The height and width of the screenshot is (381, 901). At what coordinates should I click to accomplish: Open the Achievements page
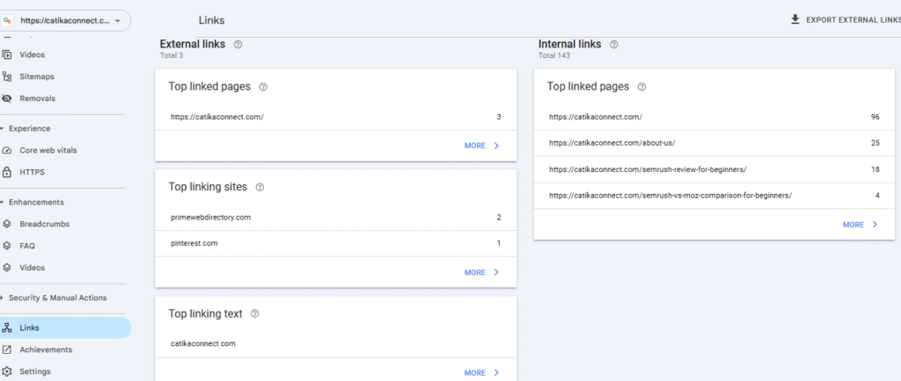tap(46, 349)
